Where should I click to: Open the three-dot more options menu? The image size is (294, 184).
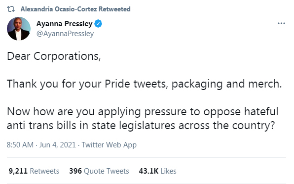(281, 23)
